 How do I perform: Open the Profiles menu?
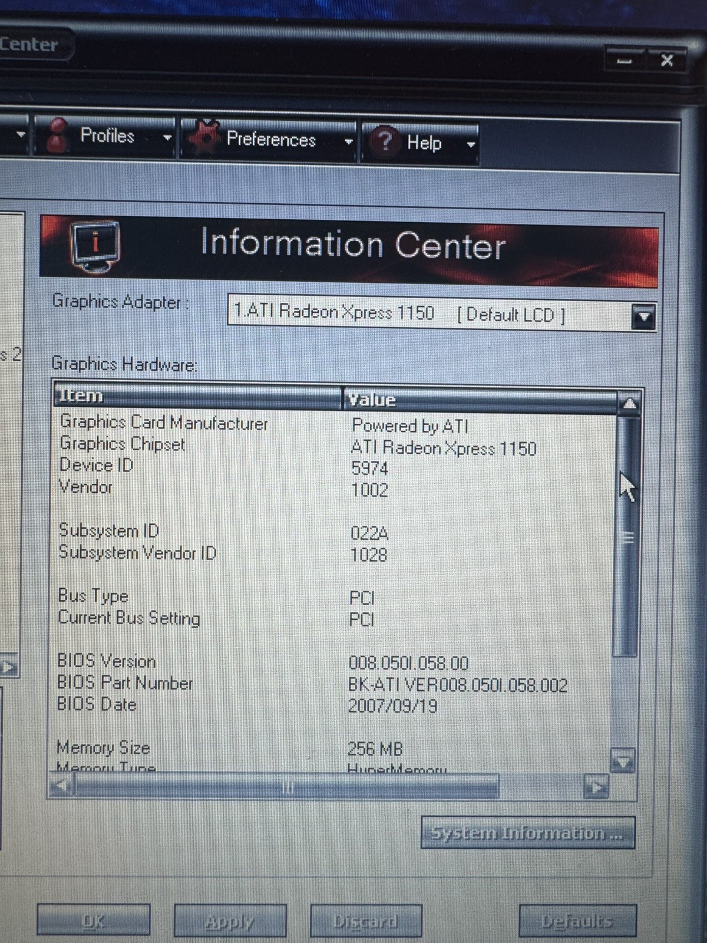(x=106, y=136)
